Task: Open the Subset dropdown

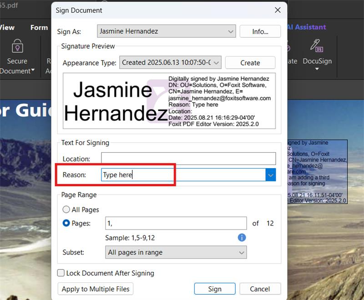Action: (x=176, y=252)
